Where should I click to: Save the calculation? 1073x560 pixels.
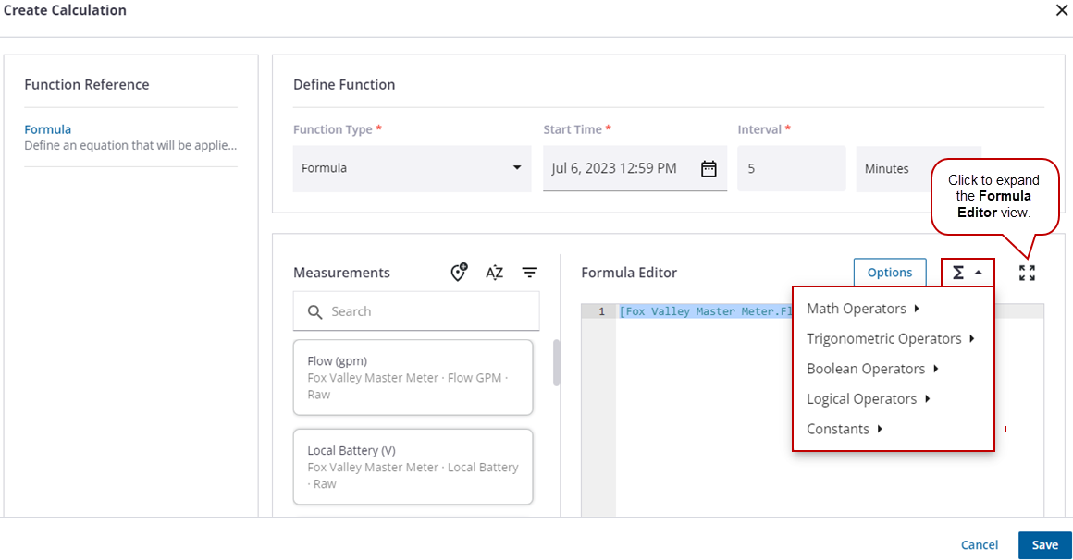coord(1044,545)
